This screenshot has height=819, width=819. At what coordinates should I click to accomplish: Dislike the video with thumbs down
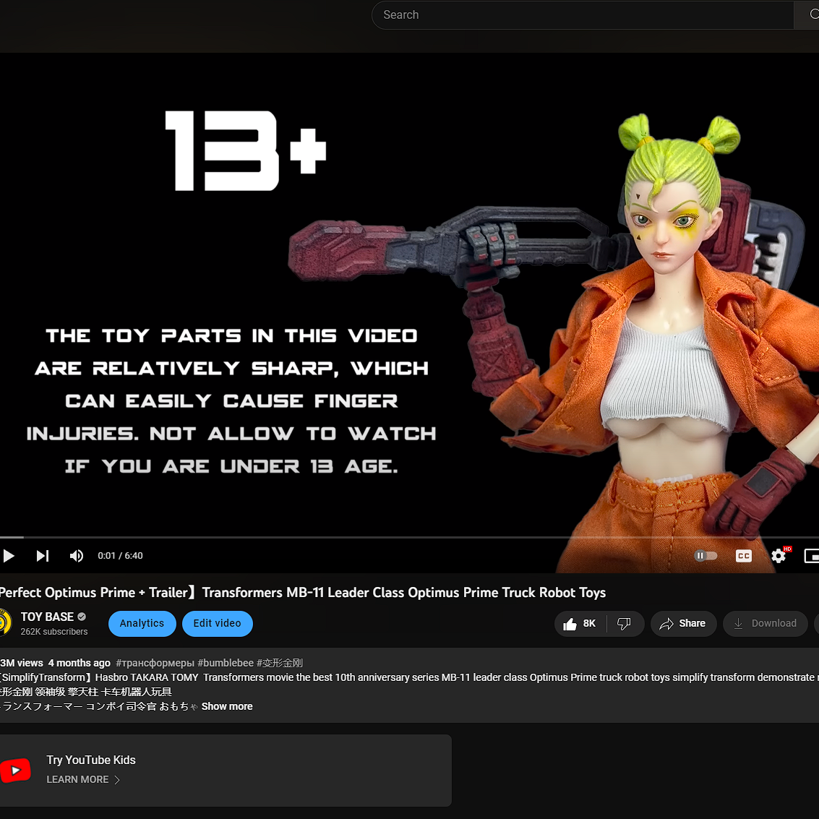(625, 624)
